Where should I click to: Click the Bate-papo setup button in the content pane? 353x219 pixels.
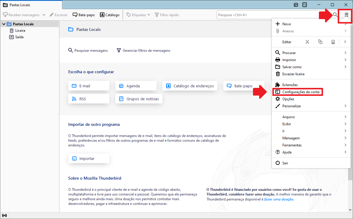(244, 86)
